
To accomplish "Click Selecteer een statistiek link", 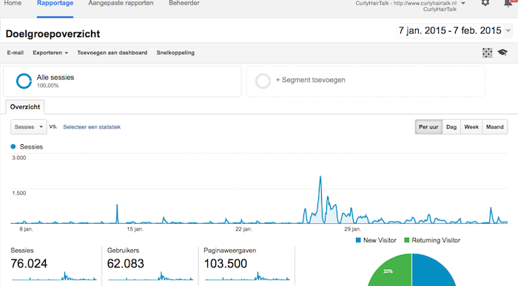I will pyautogui.click(x=92, y=127).
